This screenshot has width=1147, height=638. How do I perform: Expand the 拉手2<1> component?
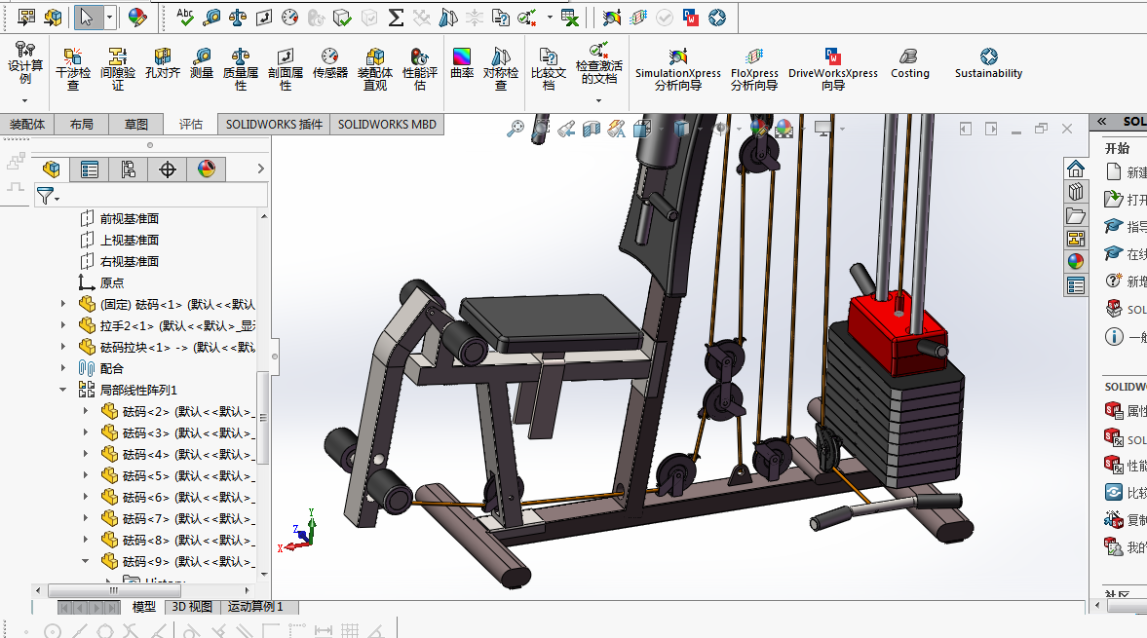pos(63,324)
